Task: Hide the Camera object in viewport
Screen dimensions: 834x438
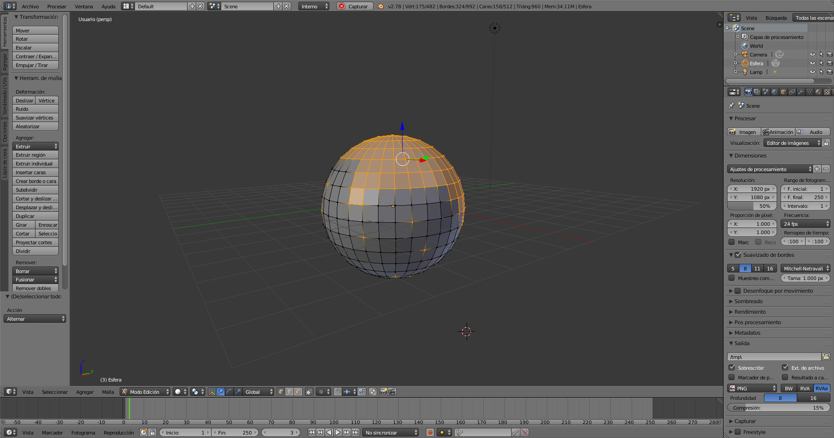Action: point(812,55)
